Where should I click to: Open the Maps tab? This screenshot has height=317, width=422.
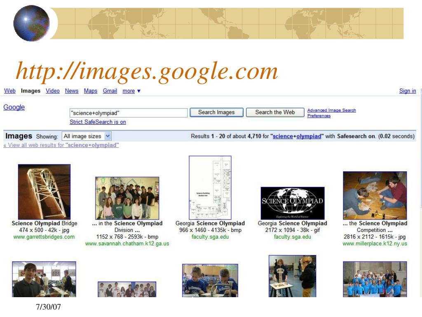click(90, 91)
